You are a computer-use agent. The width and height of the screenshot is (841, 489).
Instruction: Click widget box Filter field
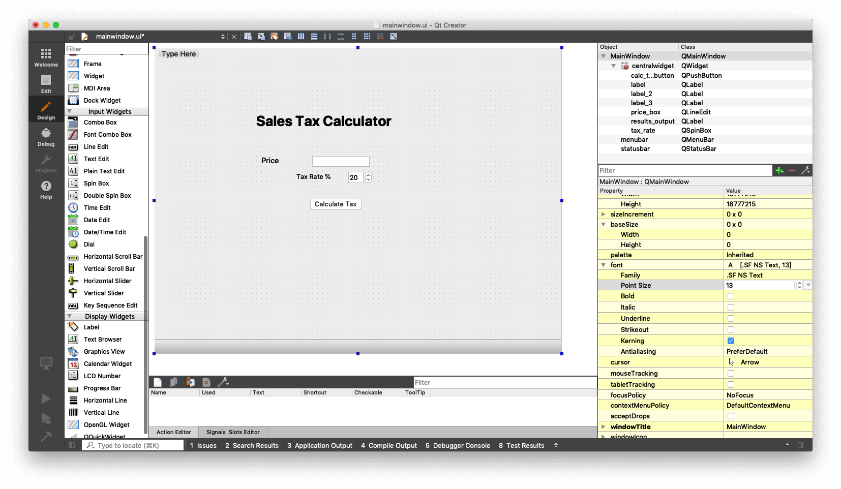click(107, 49)
